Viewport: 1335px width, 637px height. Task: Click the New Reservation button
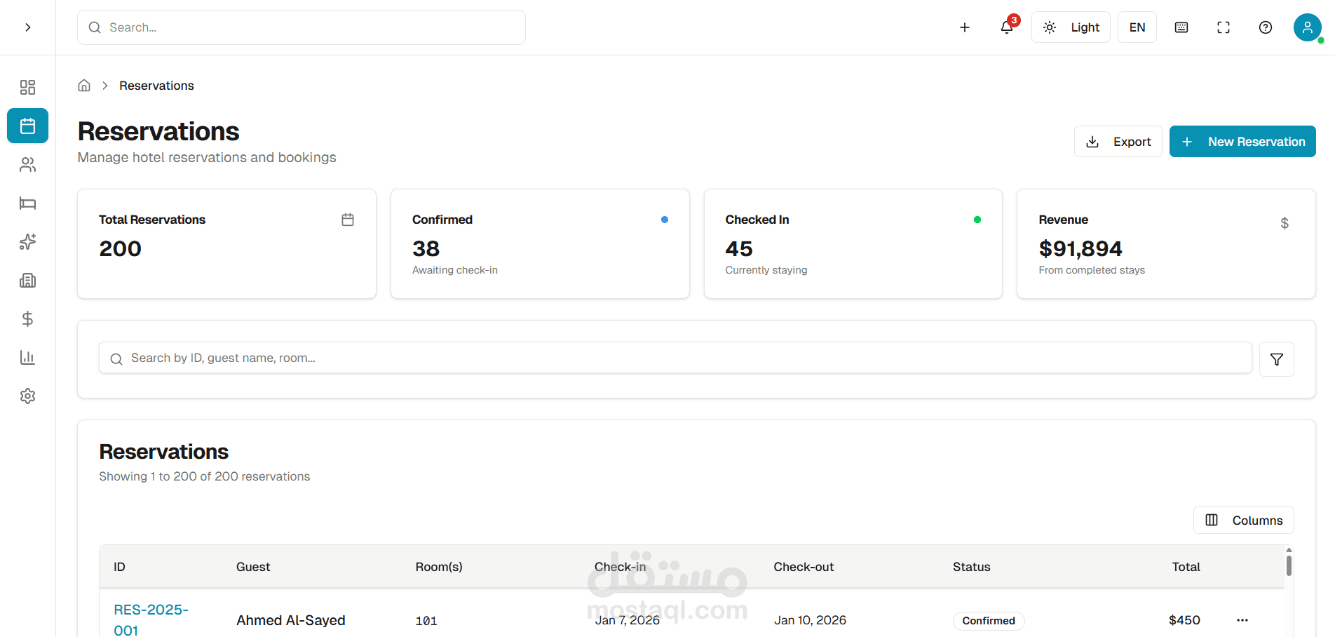click(x=1242, y=142)
